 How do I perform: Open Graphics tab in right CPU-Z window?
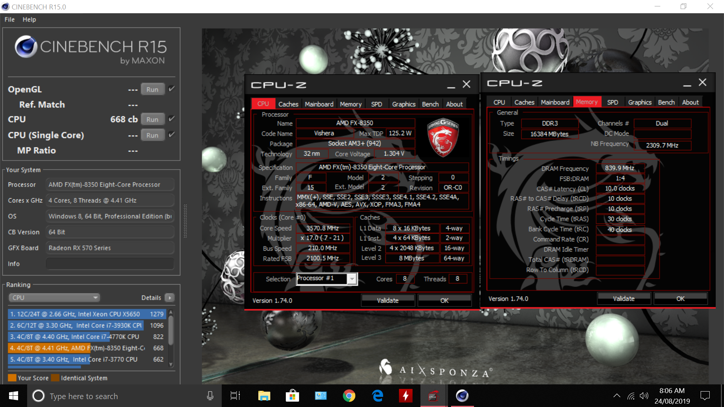pyautogui.click(x=640, y=102)
